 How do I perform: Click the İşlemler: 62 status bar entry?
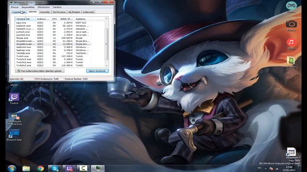(x=17, y=79)
